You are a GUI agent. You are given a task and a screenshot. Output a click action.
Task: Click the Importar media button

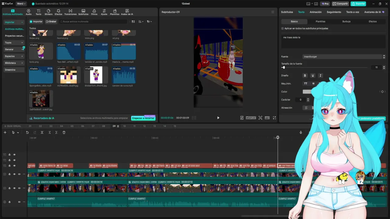[36, 22]
